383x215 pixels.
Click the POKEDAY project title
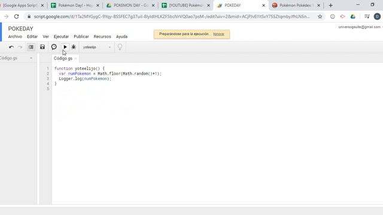click(20, 29)
